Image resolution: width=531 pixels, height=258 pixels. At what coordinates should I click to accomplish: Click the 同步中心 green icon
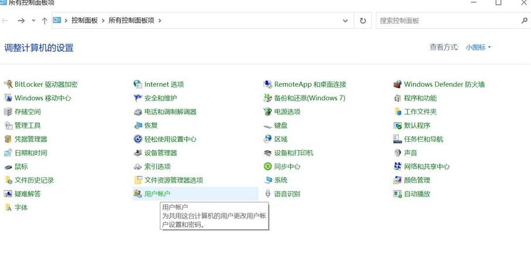click(x=268, y=167)
